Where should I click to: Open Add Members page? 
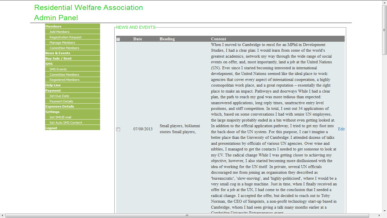(x=73, y=32)
